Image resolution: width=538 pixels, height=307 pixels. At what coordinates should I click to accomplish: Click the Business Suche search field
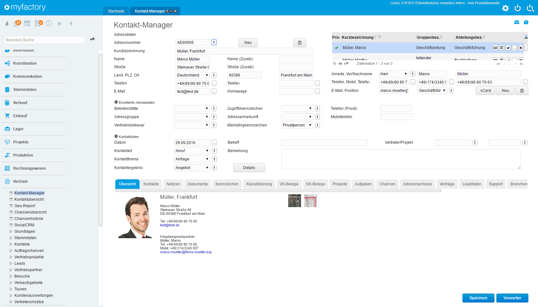[44, 40]
